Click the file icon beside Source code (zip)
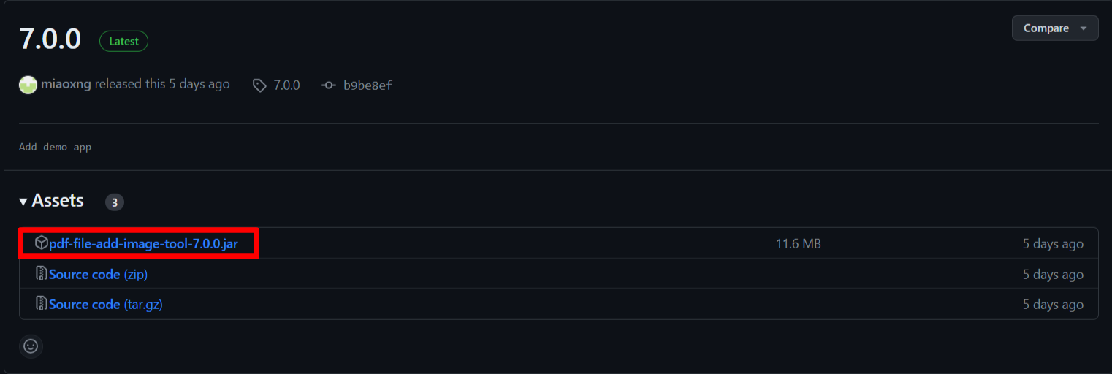This screenshot has height=374, width=1112. (x=42, y=274)
